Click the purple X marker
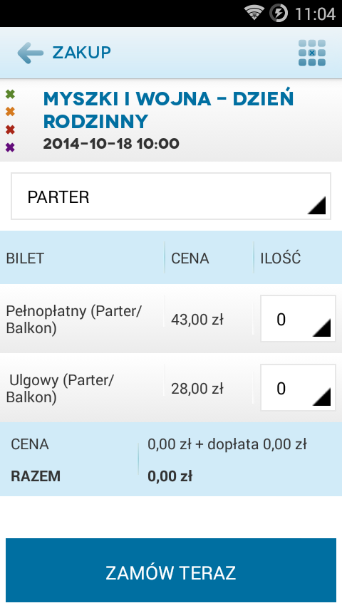 click(10, 147)
